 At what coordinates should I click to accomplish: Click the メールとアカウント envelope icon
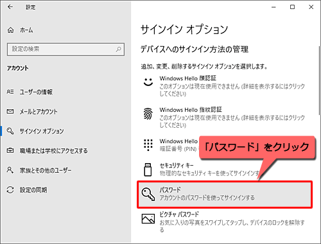click(x=10, y=112)
